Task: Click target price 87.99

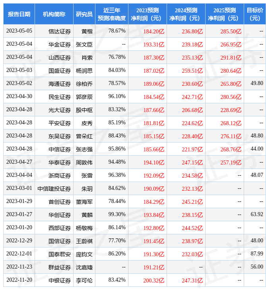Action: (x=257, y=253)
